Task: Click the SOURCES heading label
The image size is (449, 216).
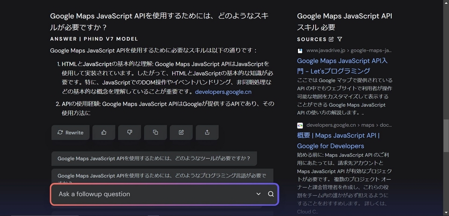Action: coord(312,39)
